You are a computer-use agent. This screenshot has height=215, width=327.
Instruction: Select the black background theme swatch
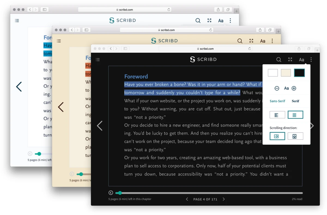tap(299, 73)
